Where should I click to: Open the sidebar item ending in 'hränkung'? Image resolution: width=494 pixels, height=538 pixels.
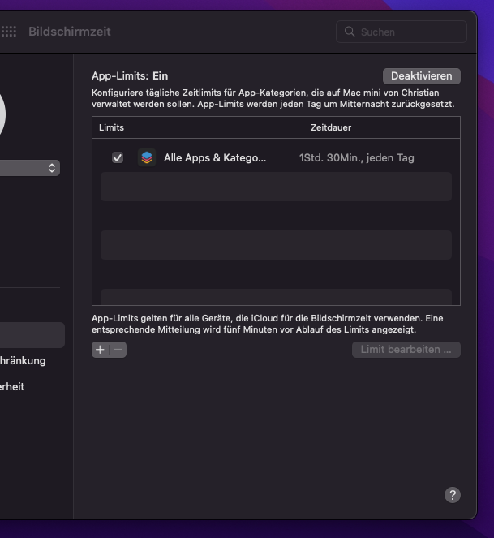coord(24,360)
